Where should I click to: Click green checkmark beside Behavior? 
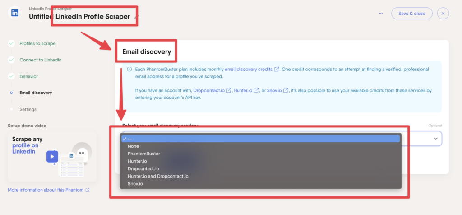[x=11, y=76]
